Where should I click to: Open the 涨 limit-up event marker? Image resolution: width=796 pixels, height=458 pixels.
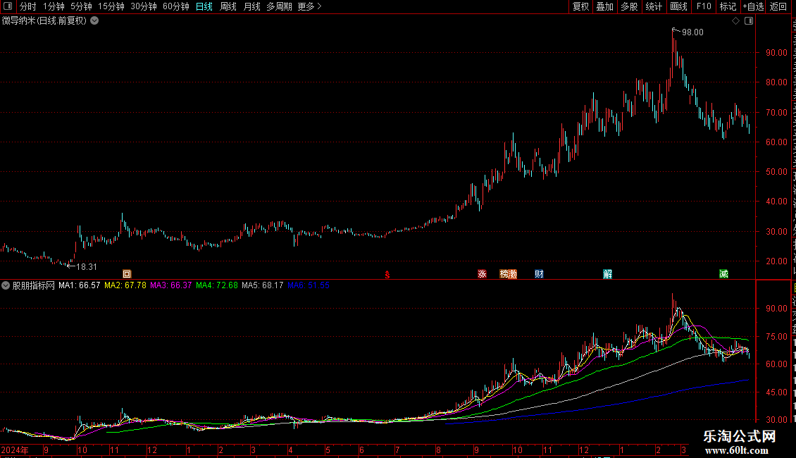pos(483,274)
